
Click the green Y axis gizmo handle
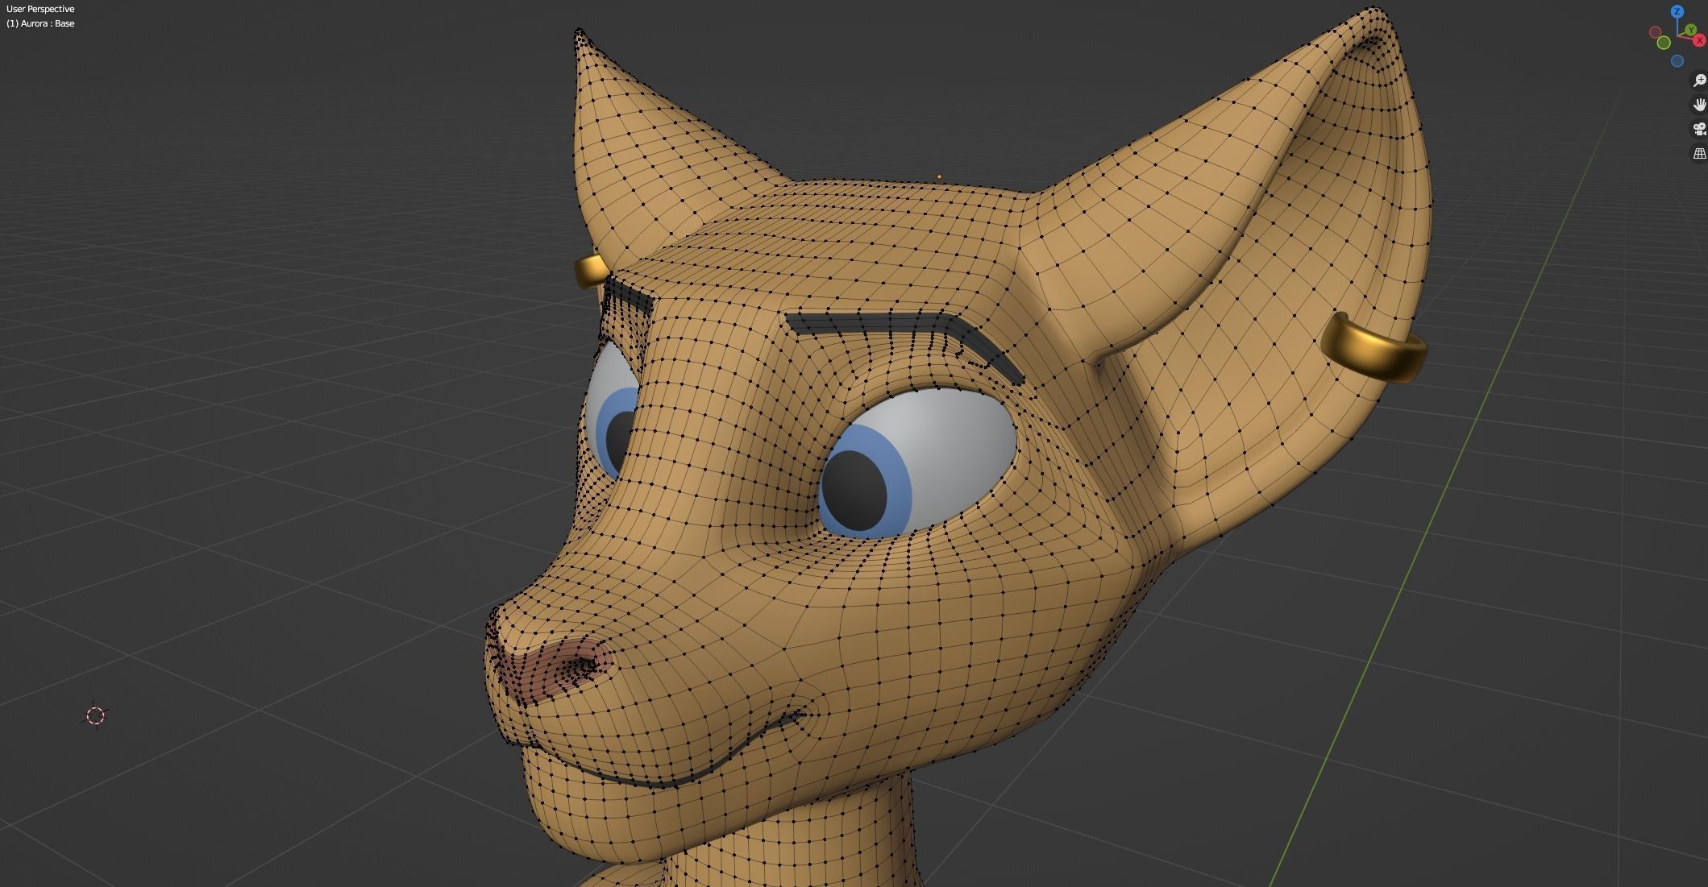(x=1691, y=30)
